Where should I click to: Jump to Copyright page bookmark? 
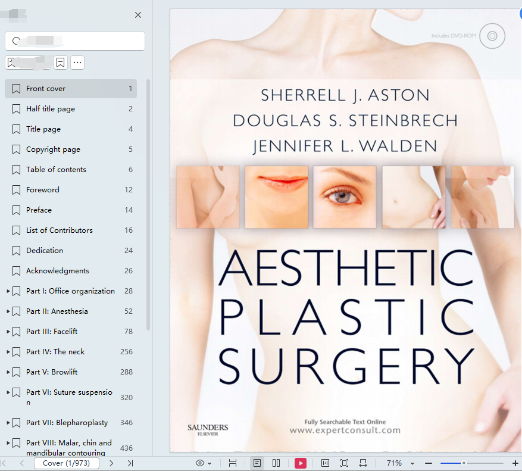[71, 149]
